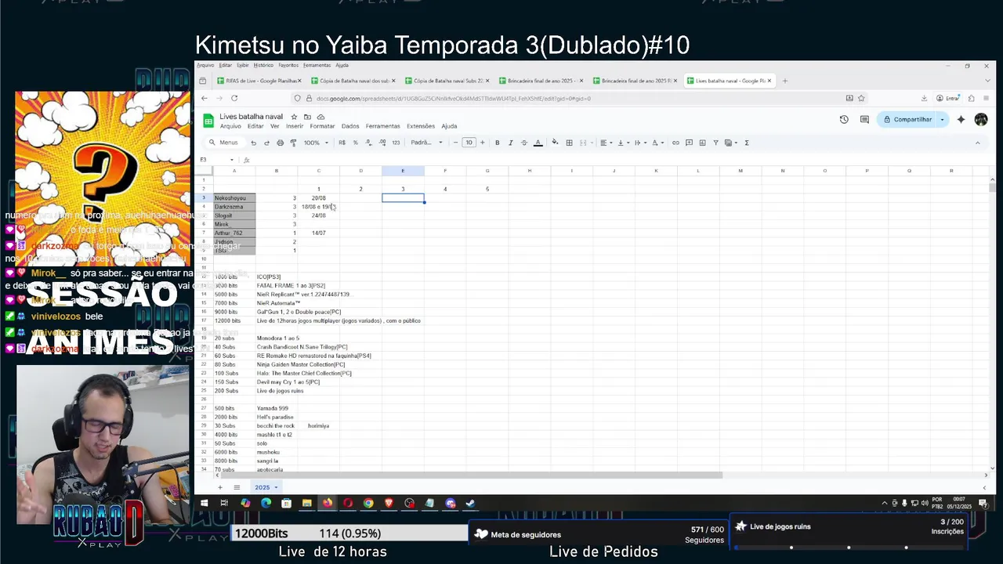Viewport: 1003px width, 564px height.
Task: Open the Extensões menu
Action: tap(421, 126)
